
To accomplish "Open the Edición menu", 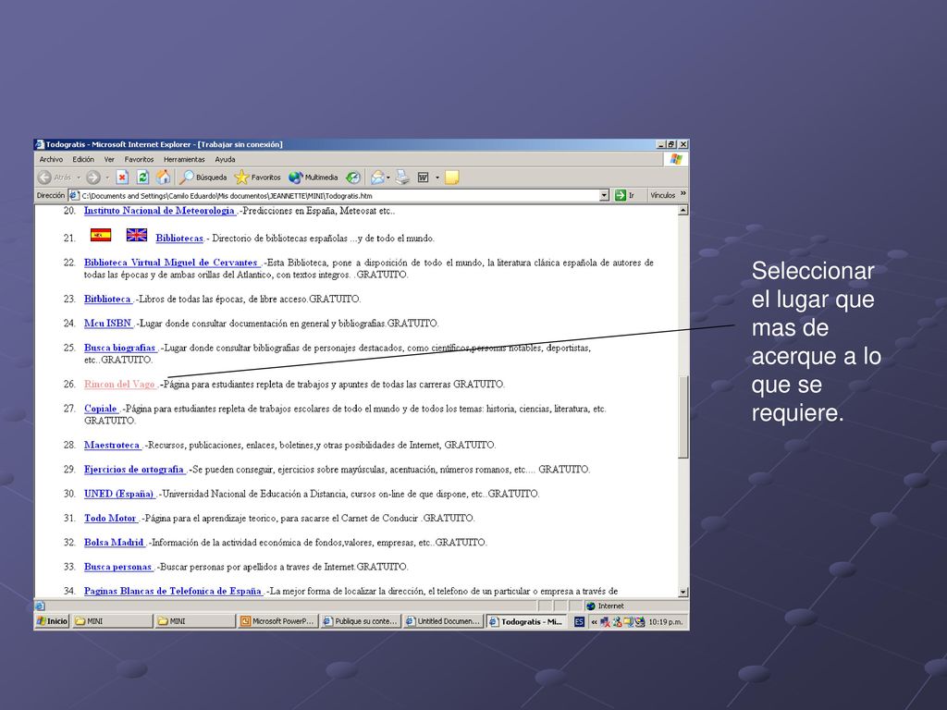I will pos(83,159).
